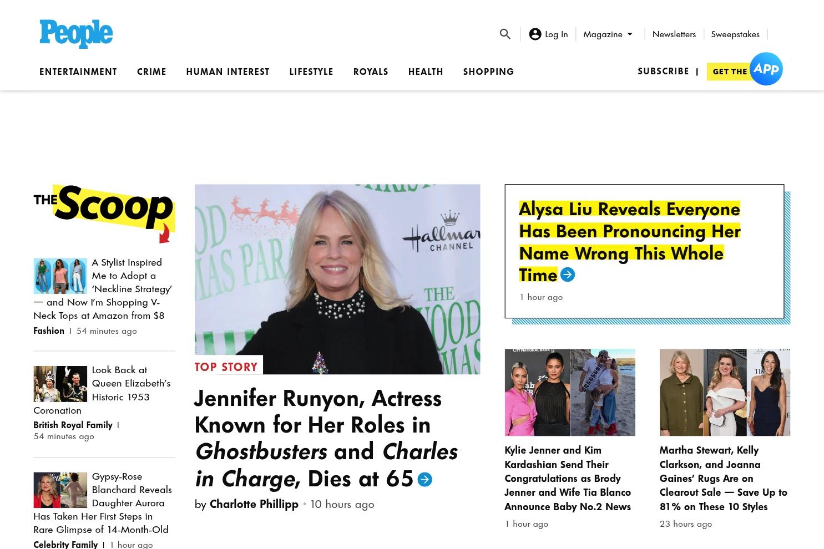Follow arrow icon after Alysa Liu headline
Viewport: 824px width, 549px height.
[x=568, y=274]
